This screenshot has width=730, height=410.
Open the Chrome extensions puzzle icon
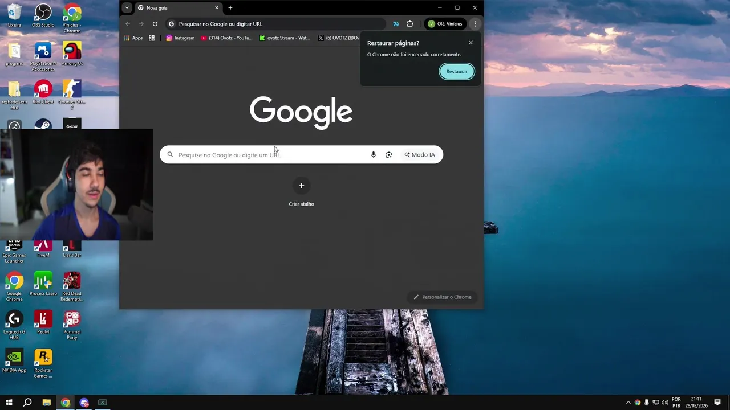(410, 24)
